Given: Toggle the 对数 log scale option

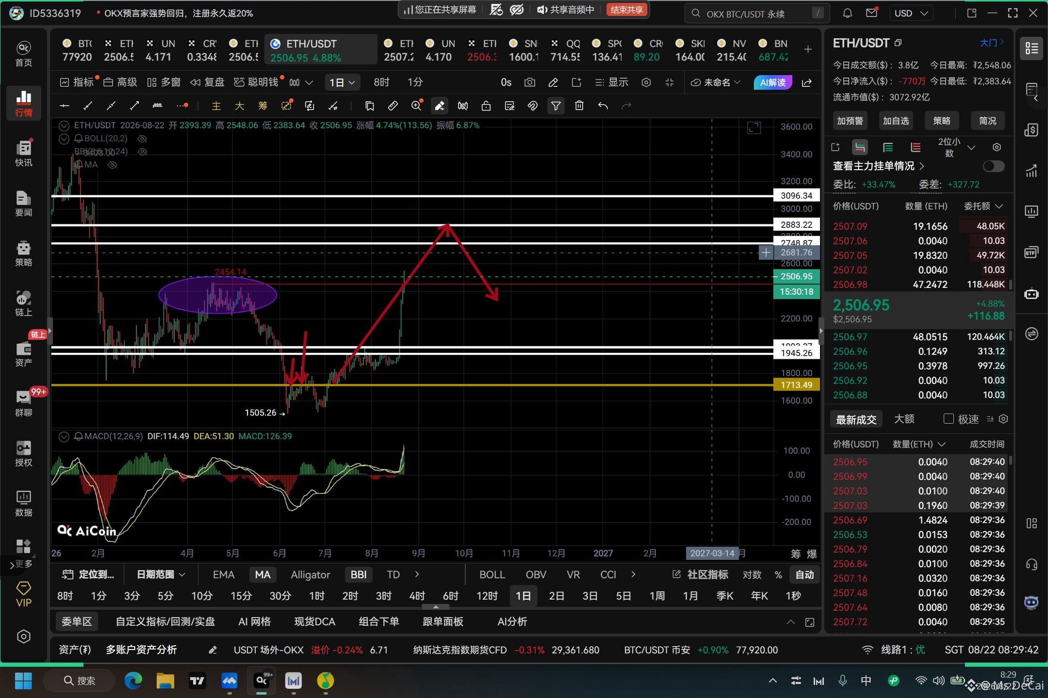Looking at the screenshot, I should click(x=752, y=575).
